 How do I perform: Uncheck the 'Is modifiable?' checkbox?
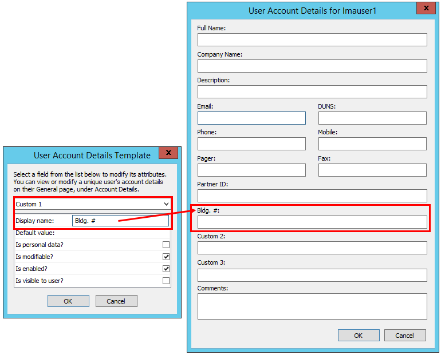pos(166,257)
